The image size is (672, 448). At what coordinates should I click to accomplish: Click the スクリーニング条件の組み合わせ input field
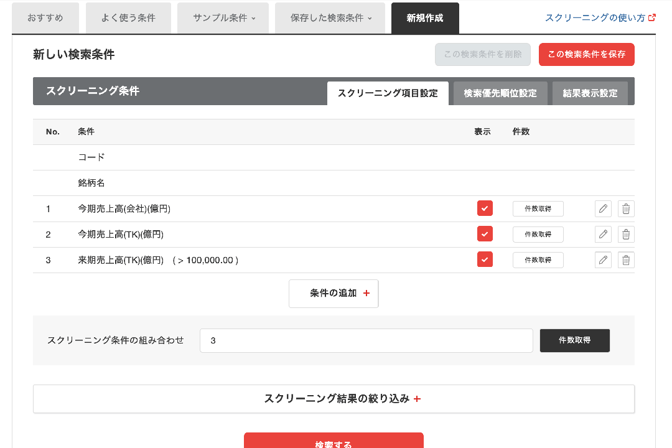[366, 340]
